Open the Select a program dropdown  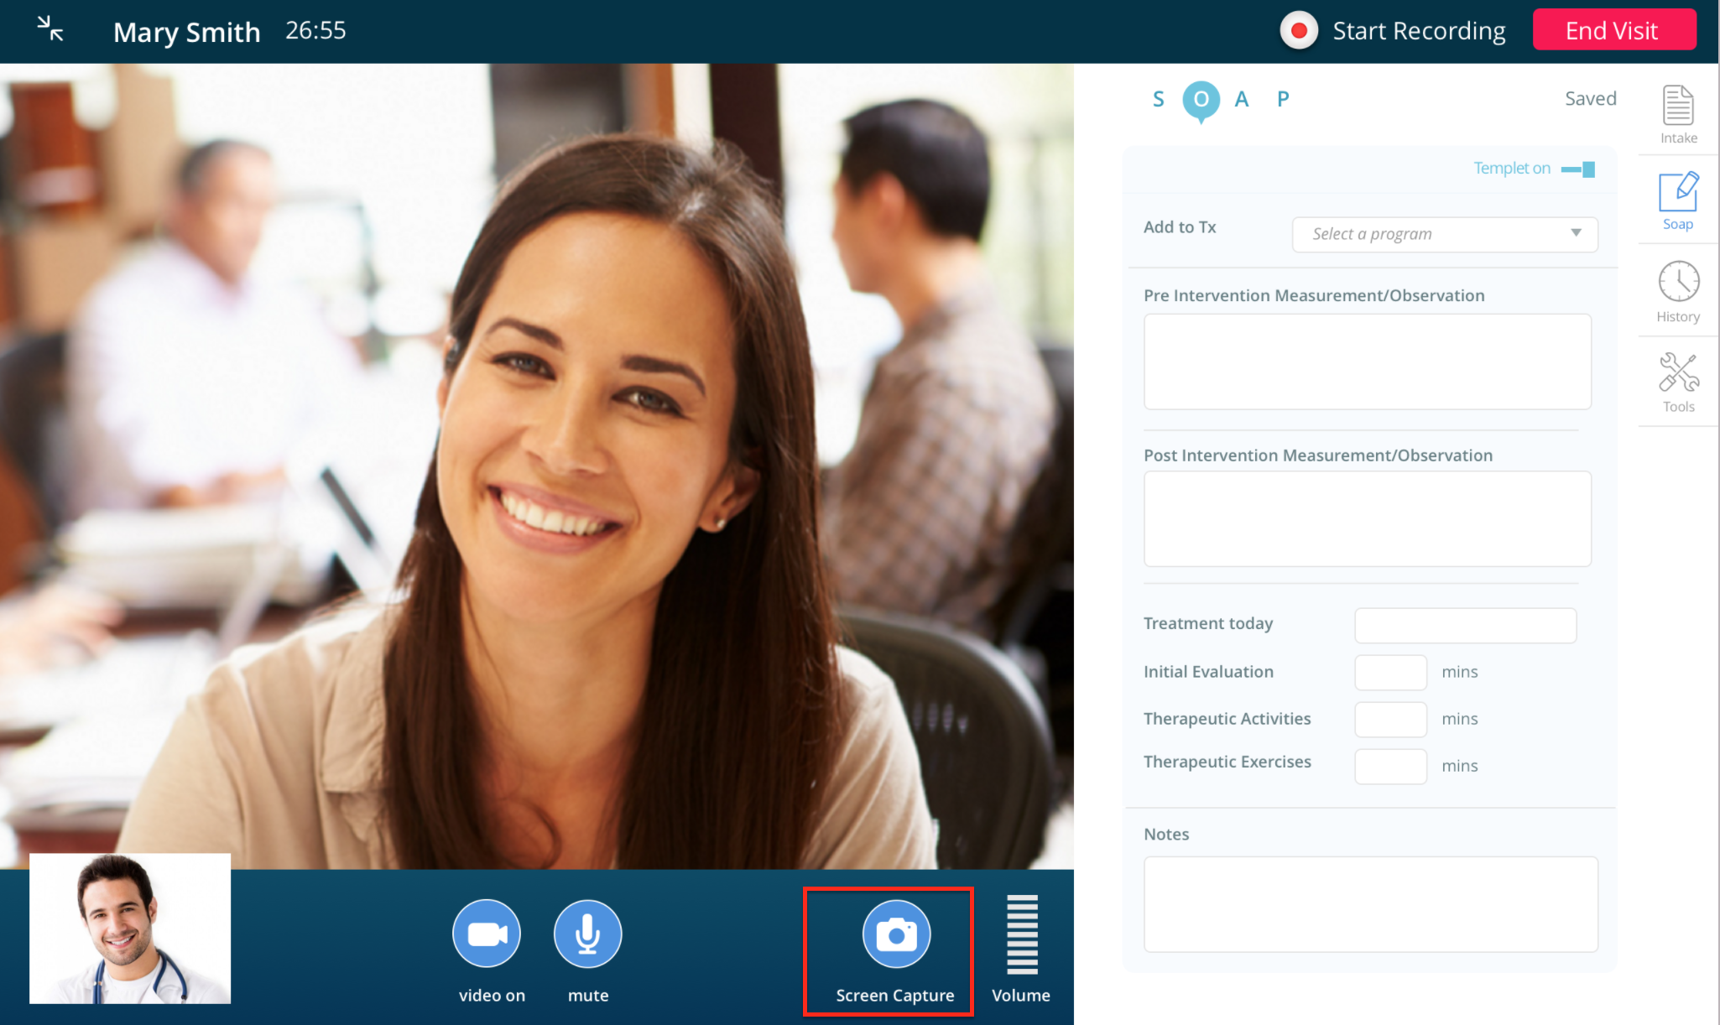pos(1443,234)
